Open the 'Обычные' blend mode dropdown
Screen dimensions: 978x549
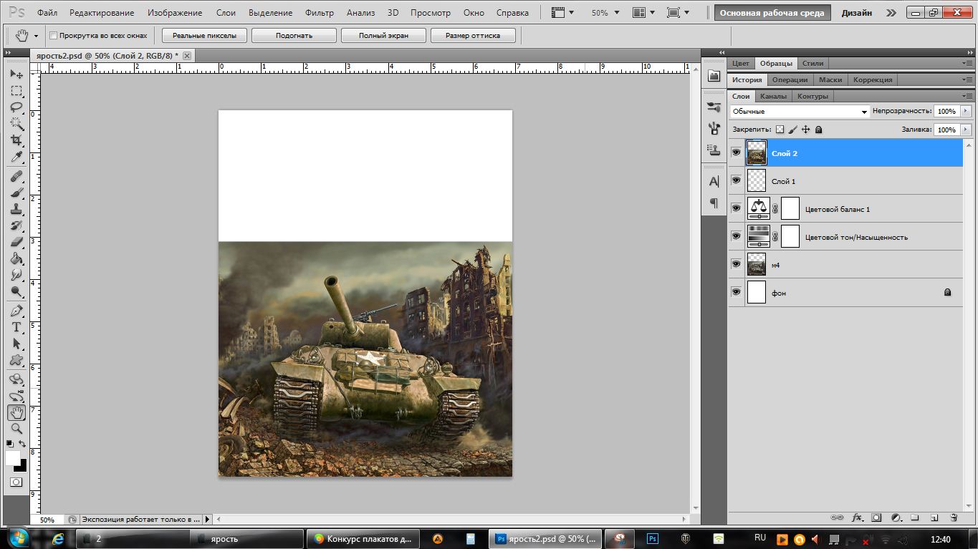800,112
